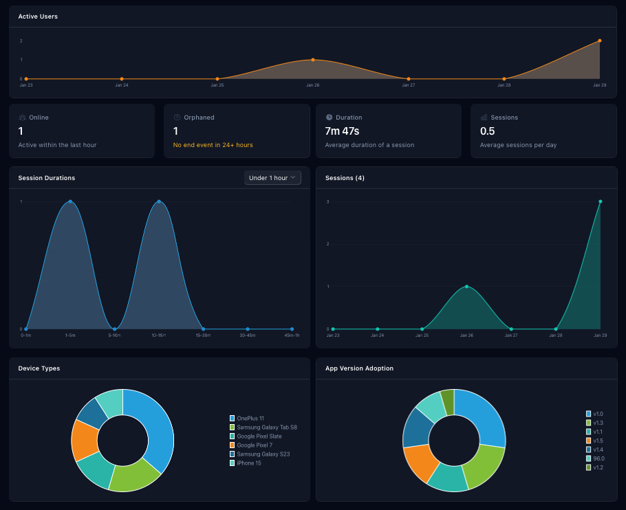This screenshot has width=626, height=510.
Task: Click the 10-15m data point on Session Durations
Action: click(x=160, y=201)
